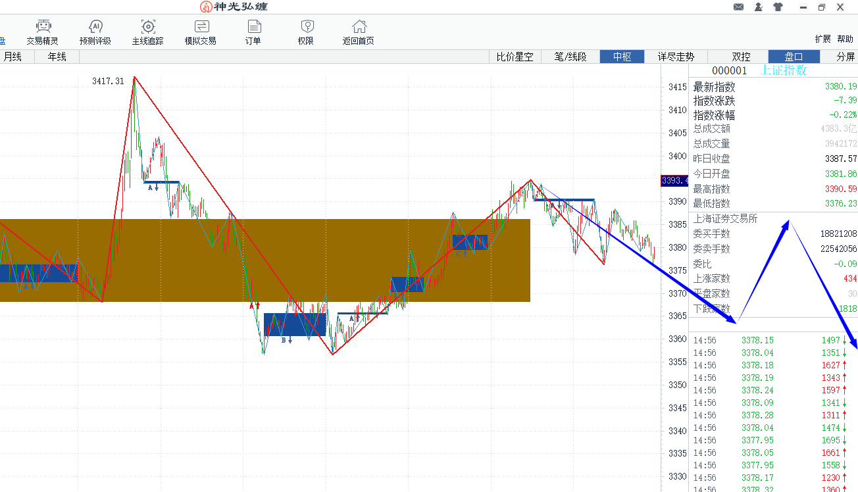Click the 分屏 split screen button
The height and width of the screenshot is (492, 858).
(x=845, y=57)
